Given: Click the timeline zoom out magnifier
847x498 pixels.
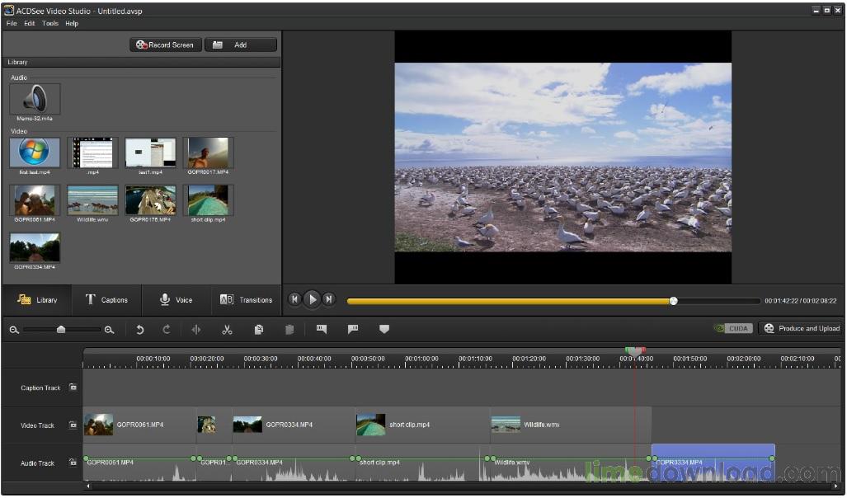Looking at the screenshot, I should tap(14, 330).
